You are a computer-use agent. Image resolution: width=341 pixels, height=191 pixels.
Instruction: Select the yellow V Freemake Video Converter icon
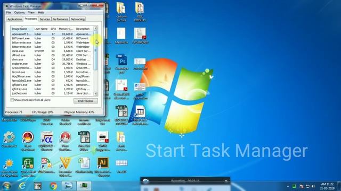[x=66, y=163]
